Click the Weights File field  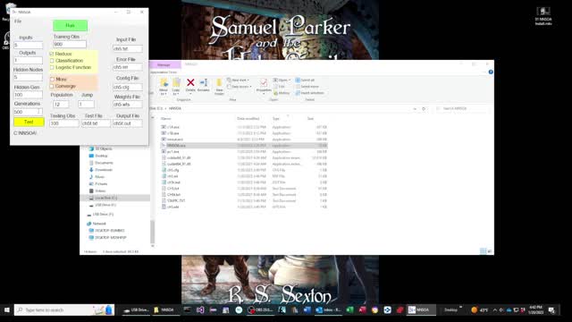click(x=127, y=105)
